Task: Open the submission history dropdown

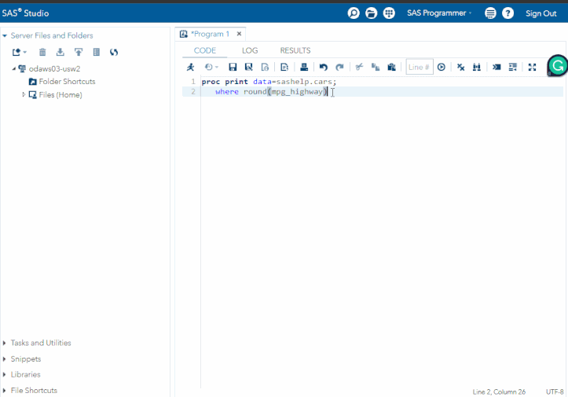Action: click(x=211, y=67)
